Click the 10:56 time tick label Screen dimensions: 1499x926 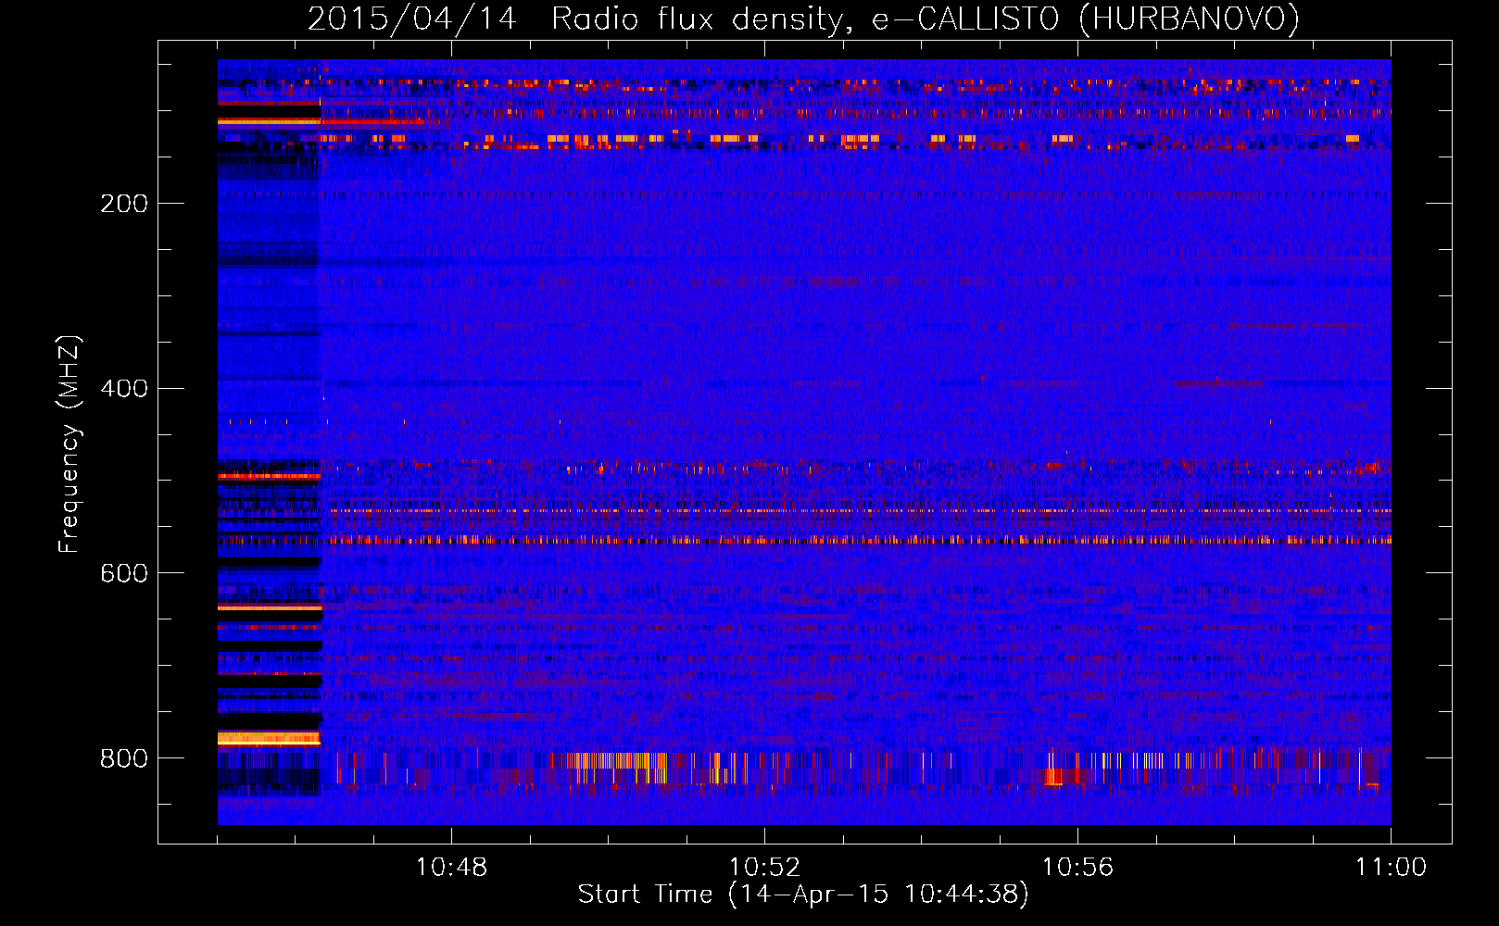coord(1077,868)
